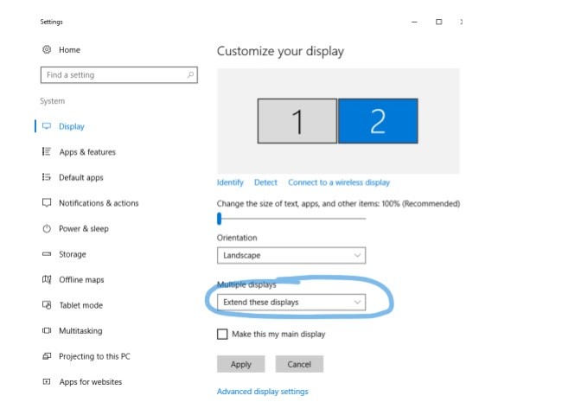Open the Multitasking settings page
This screenshot has height=415, width=581.
tap(80, 330)
